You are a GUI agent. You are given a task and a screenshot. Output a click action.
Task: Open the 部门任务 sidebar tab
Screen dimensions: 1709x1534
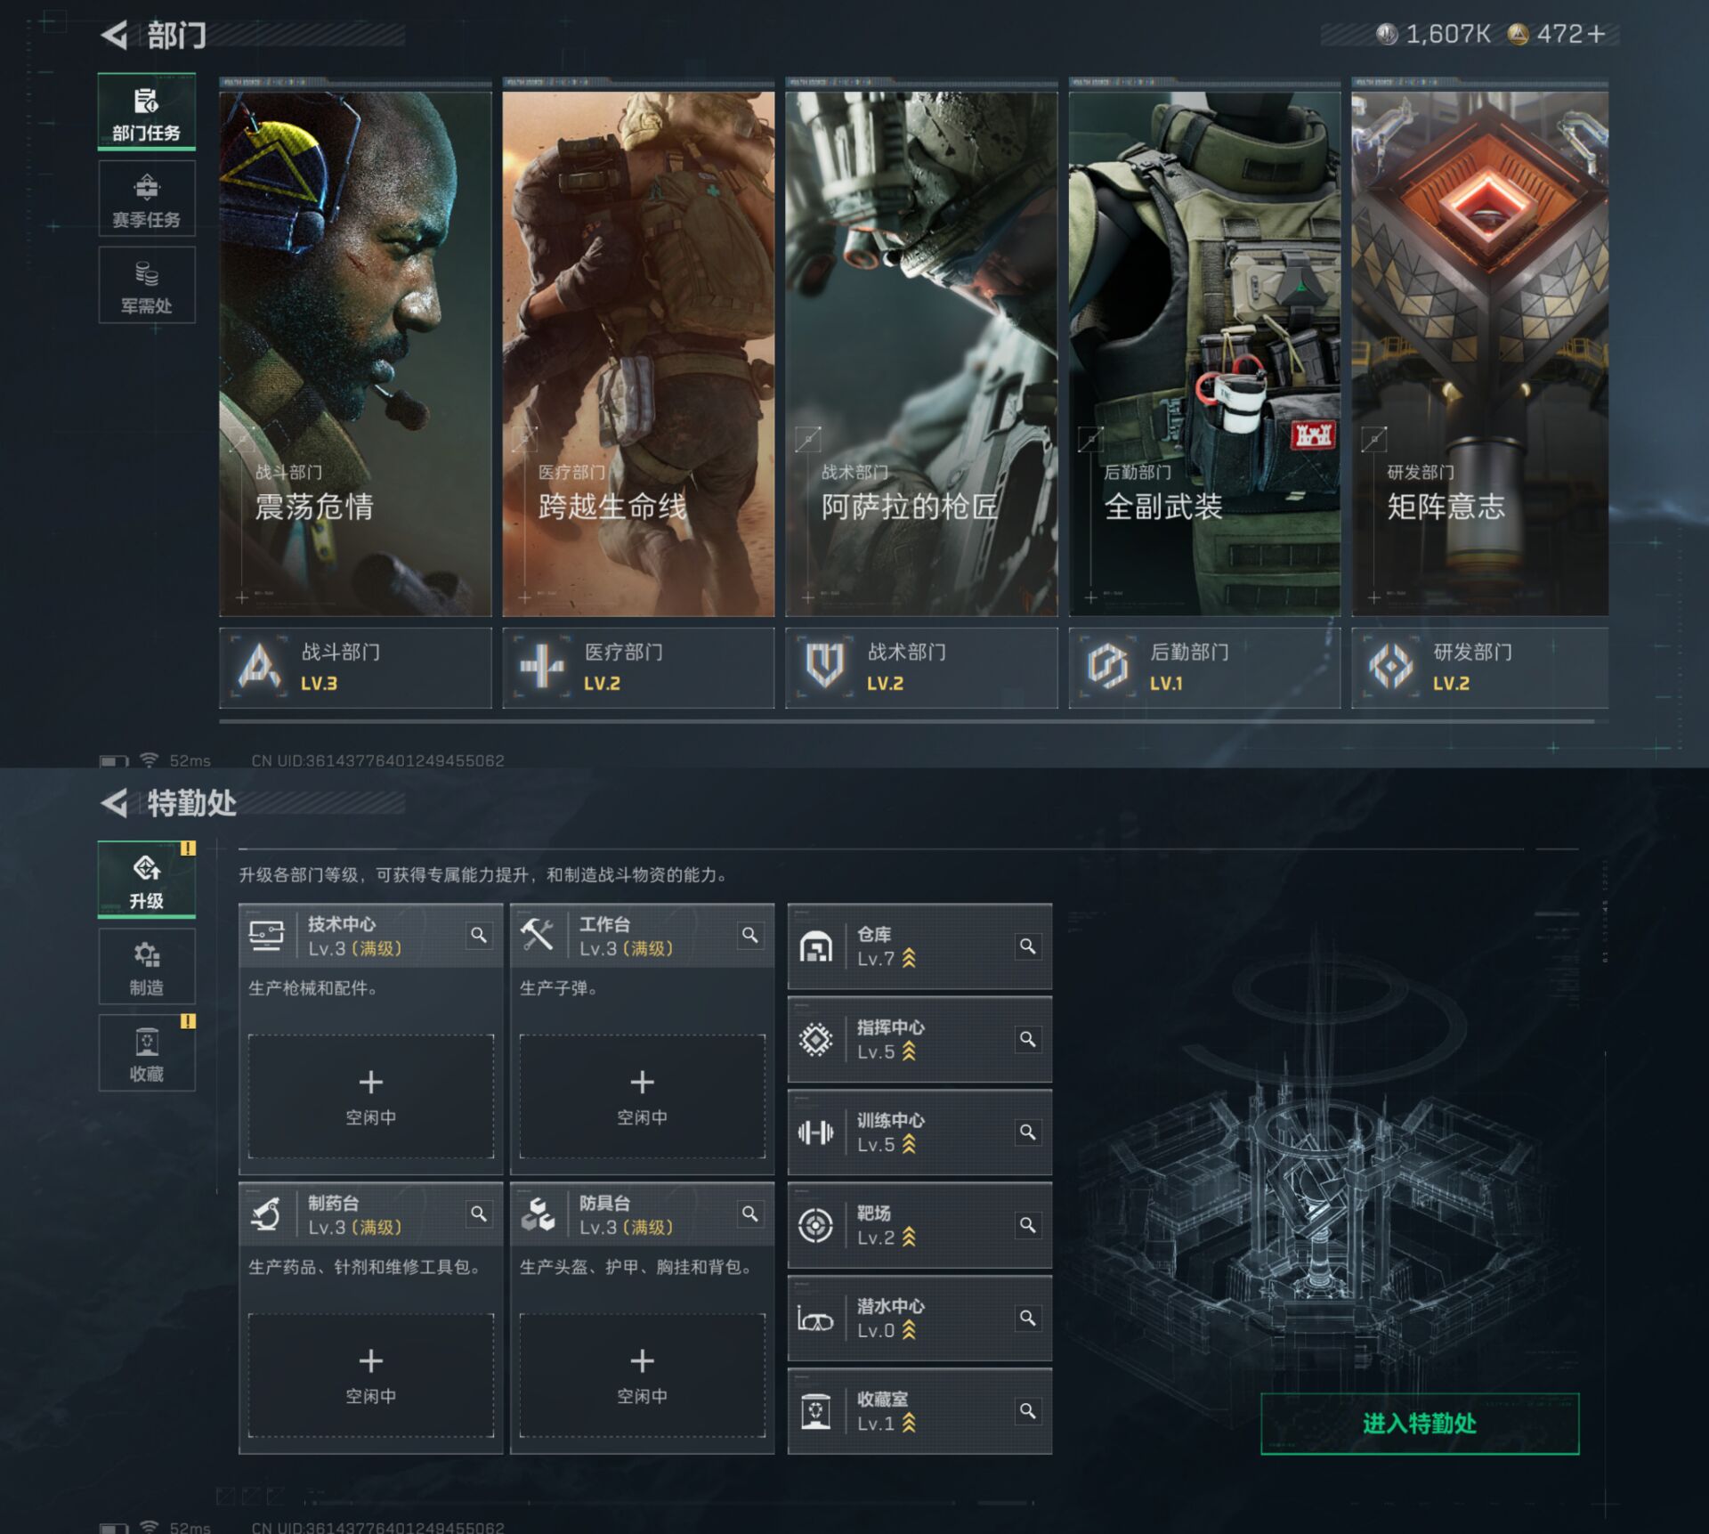click(146, 113)
